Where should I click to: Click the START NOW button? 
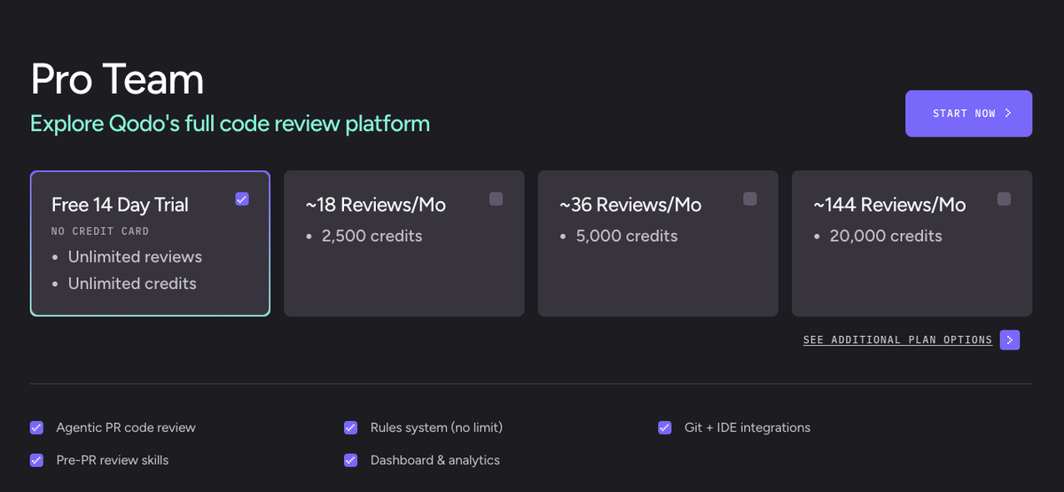[968, 113]
